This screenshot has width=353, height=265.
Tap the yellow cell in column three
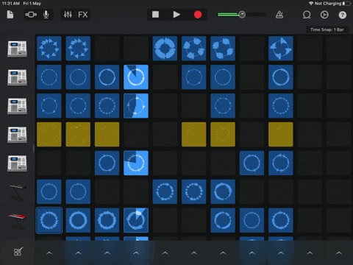107,135
